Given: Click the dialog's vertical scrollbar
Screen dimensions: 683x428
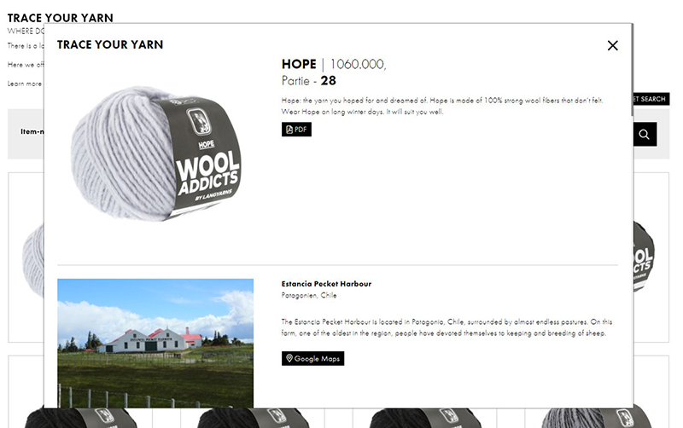Looking at the screenshot, I should (632, 70).
